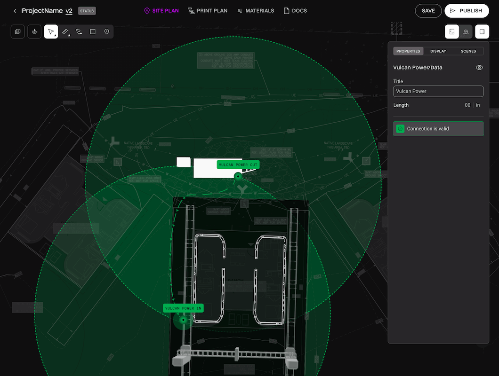The width and height of the screenshot is (499, 376).
Task: Click the Publish button
Action: 467,11
